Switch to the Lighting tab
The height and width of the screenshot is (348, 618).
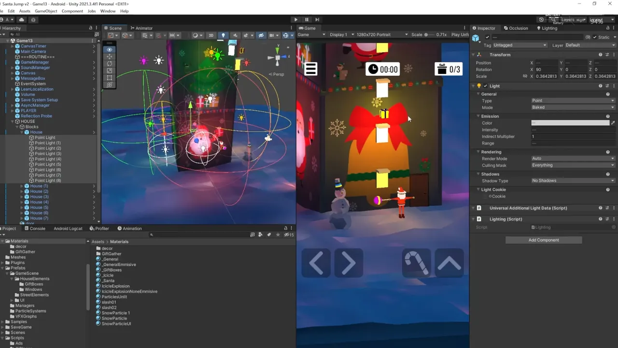point(547,28)
